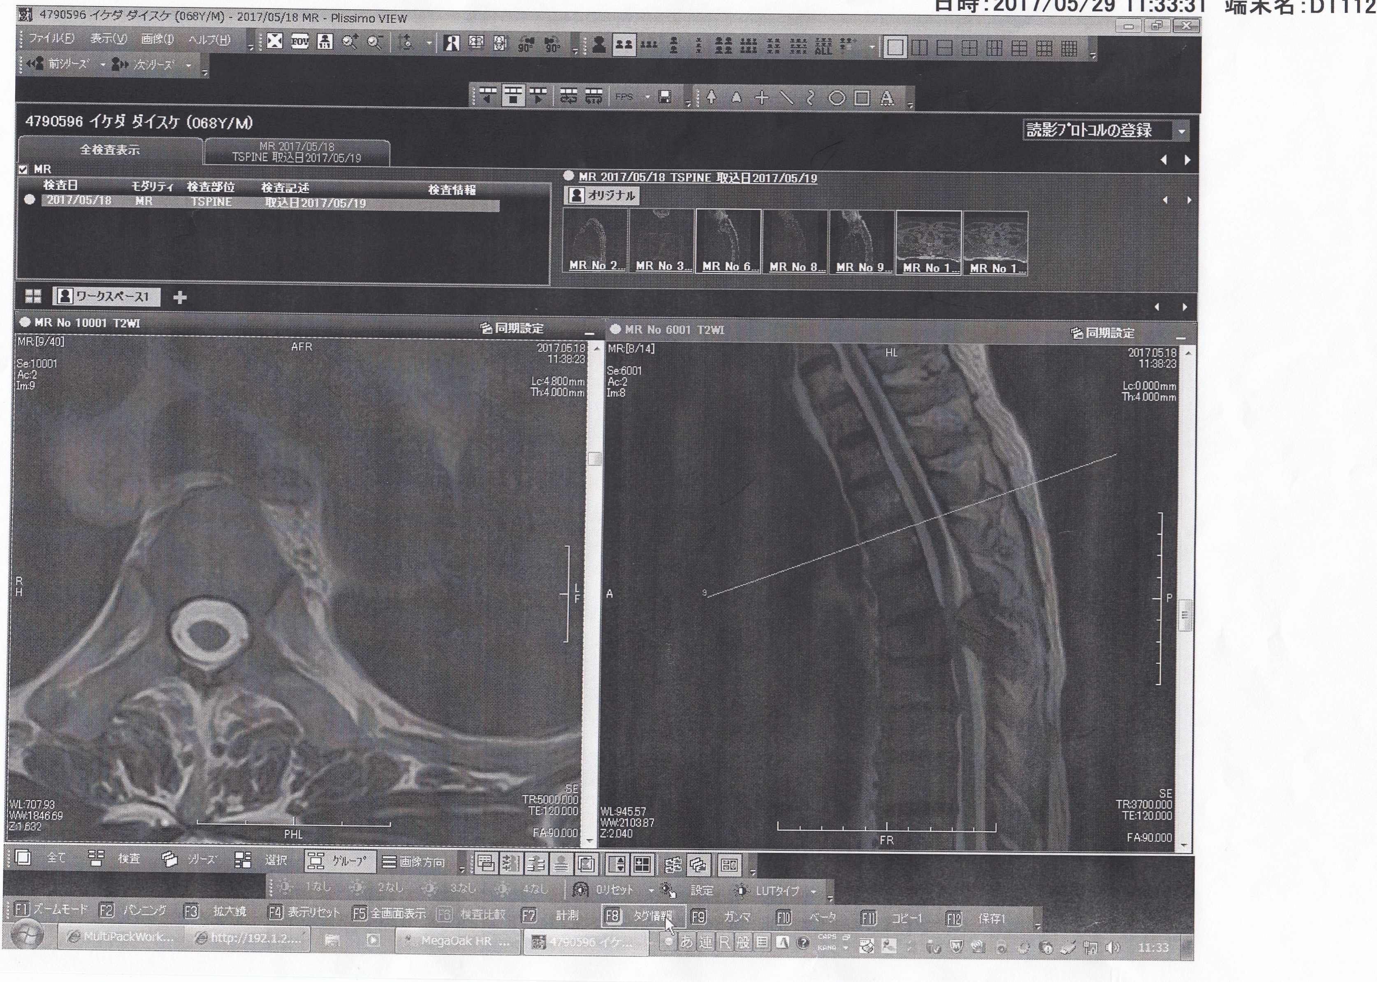The height and width of the screenshot is (982, 1377).
Task: Select the zoom-in magnifier icon
Action: pos(350,42)
